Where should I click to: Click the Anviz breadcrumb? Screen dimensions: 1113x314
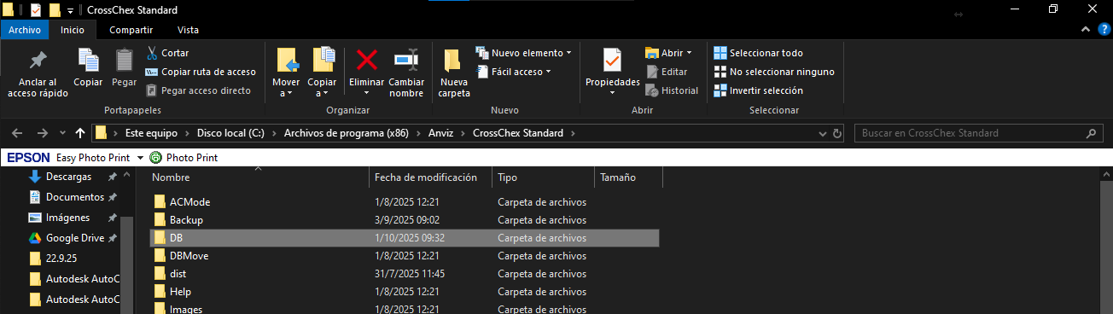point(441,133)
